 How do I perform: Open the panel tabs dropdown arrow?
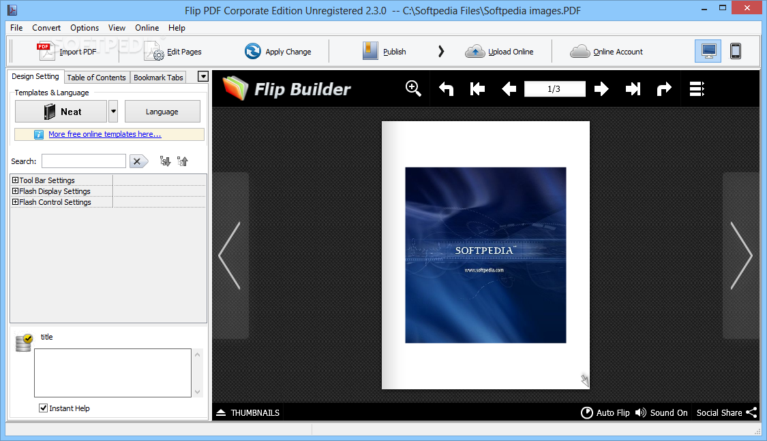[203, 77]
